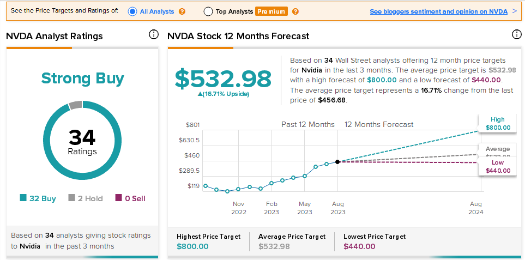Click the 2 Hold legend swatch
This screenshot has height=260, width=525.
pos(72,198)
